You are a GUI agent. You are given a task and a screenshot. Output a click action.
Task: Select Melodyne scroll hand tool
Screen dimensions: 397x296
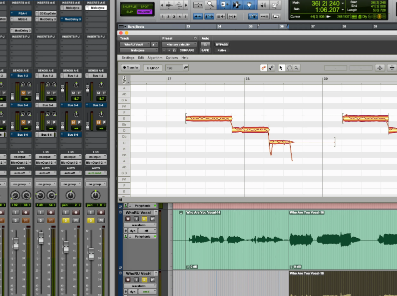point(289,68)
